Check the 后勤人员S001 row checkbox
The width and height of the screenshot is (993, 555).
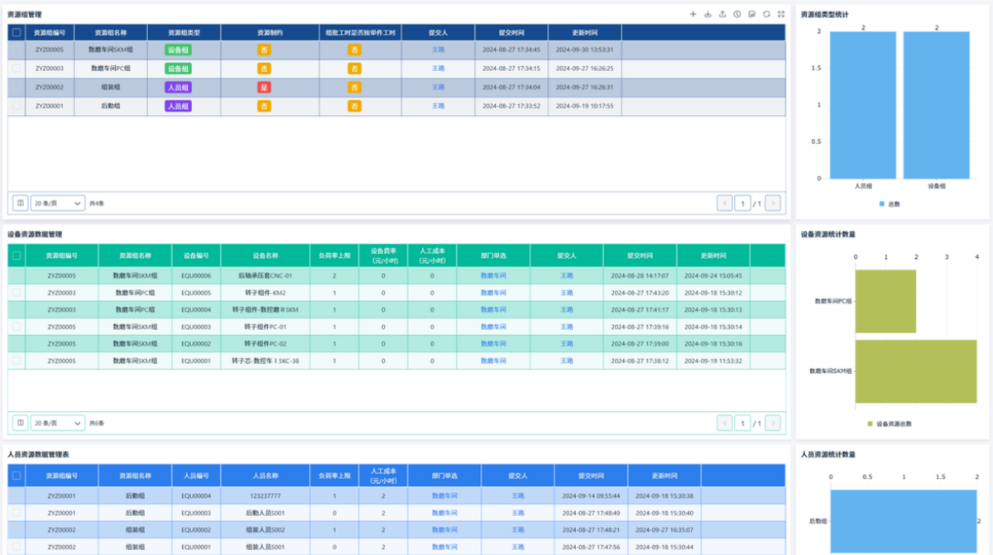tap(17, 513)
